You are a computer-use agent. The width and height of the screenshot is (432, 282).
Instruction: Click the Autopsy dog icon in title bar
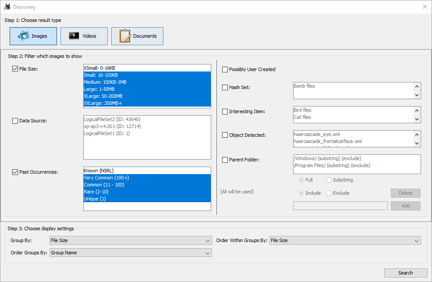[7, 7]
